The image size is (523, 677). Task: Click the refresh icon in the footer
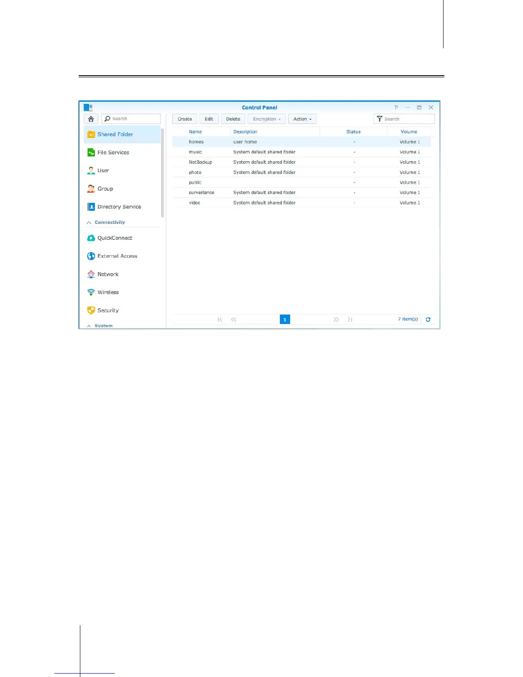click(x=428, y=319)
